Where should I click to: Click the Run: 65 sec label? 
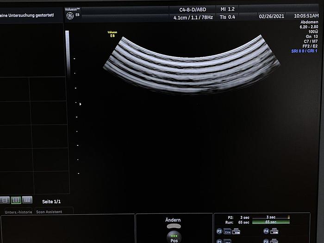pos(237,222)
